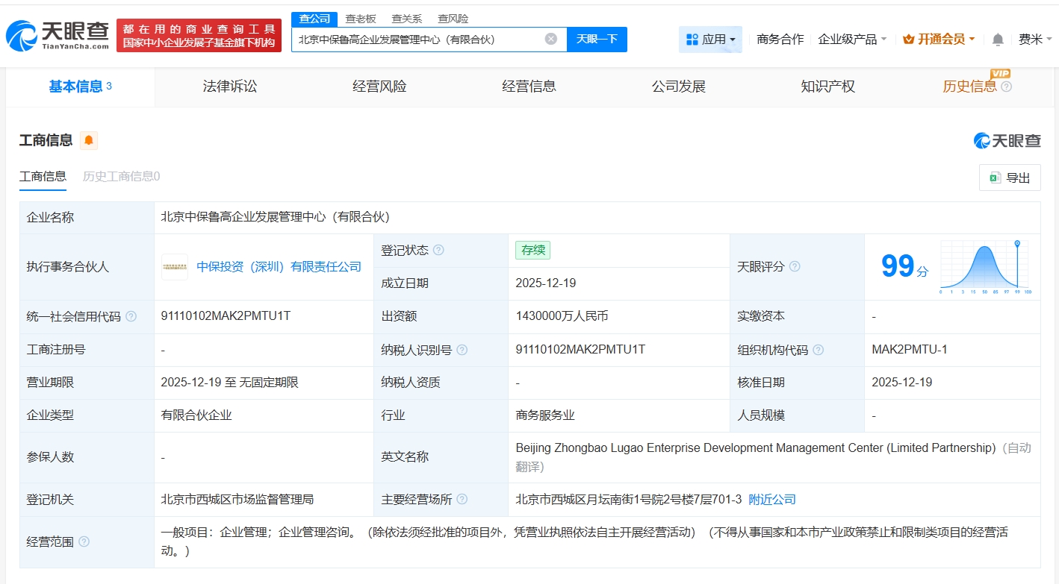Open the notification bell in the header

pyautogui.click(x=998, y=40)
